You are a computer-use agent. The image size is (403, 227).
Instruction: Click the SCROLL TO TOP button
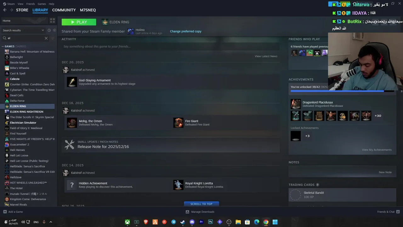coord(201,204)
